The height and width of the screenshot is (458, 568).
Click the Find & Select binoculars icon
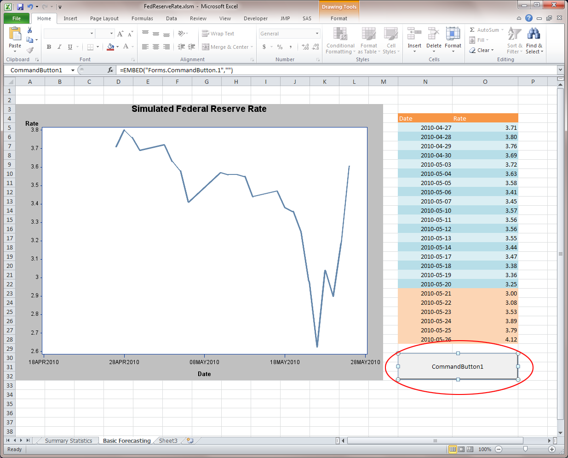click(534, 35)
